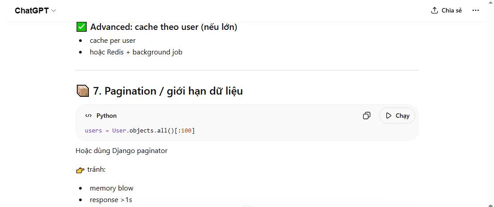Click the scrollbar up arrow
Image resolution: width=494 pixels, height=207 pixels.
point(490,4)
